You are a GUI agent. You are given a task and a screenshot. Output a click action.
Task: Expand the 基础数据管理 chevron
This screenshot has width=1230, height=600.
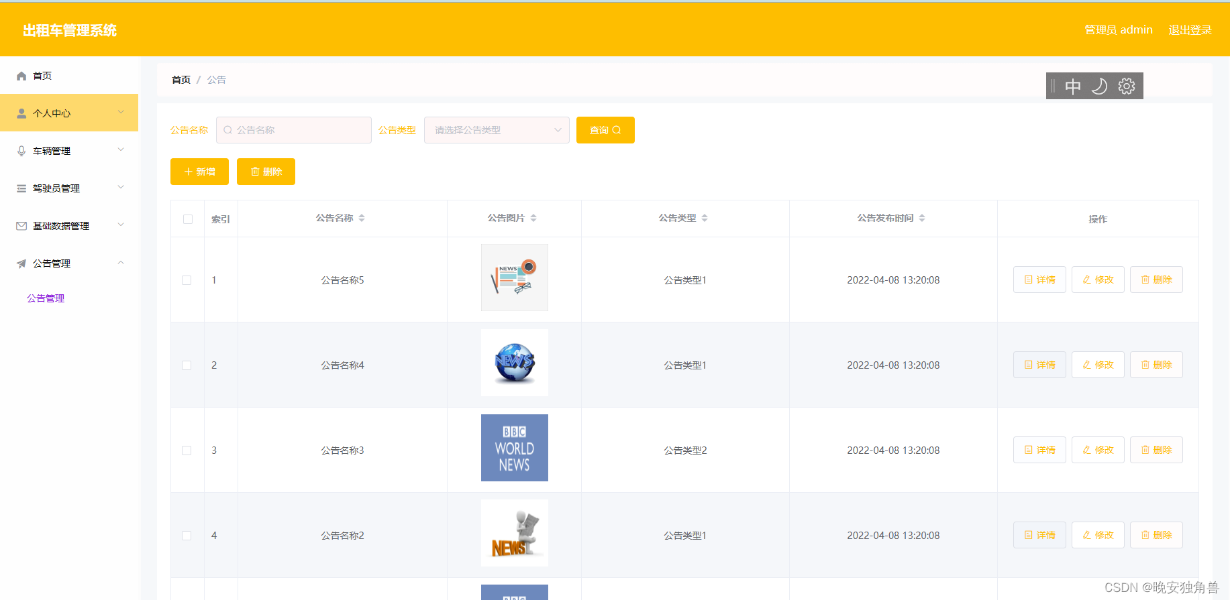tap(121, 225)
